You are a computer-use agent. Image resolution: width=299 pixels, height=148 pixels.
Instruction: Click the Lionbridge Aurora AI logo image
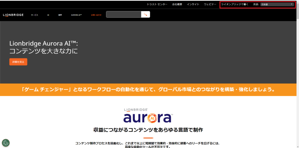[x=148, y=116]
